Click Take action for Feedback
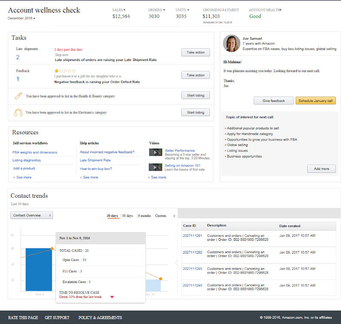This screenshot has height=324, width=341. (195, 75)
